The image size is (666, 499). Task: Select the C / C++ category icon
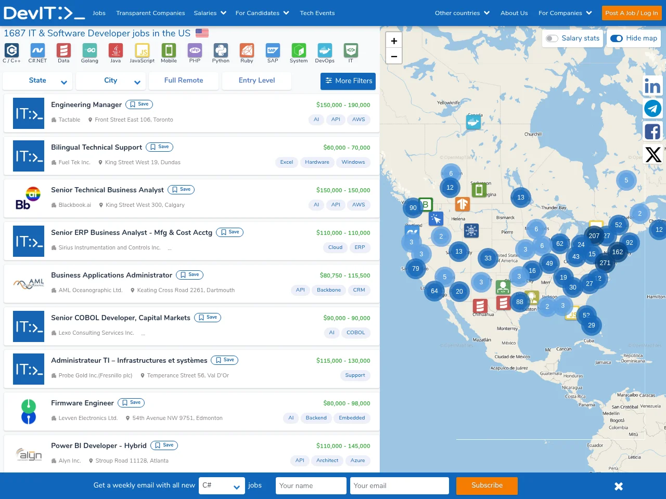tap(11, 50)
